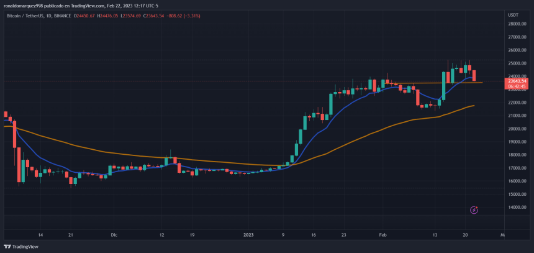Image resolution: width=534 pixels, height=253 pixels.
Task: Click the close value C23643.54 in legend
Action: [153, 16]
